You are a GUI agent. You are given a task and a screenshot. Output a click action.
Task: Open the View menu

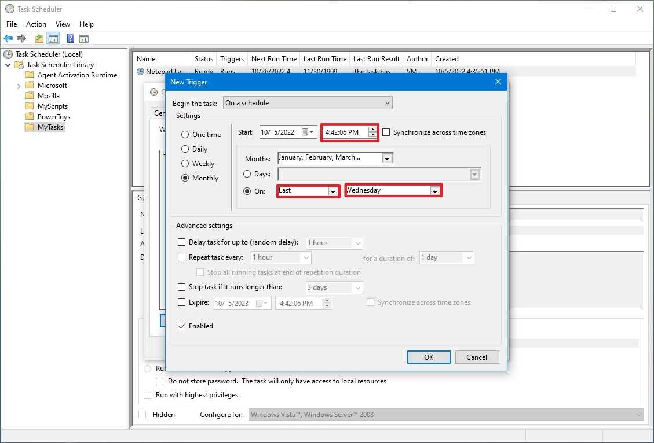[63, 24]
